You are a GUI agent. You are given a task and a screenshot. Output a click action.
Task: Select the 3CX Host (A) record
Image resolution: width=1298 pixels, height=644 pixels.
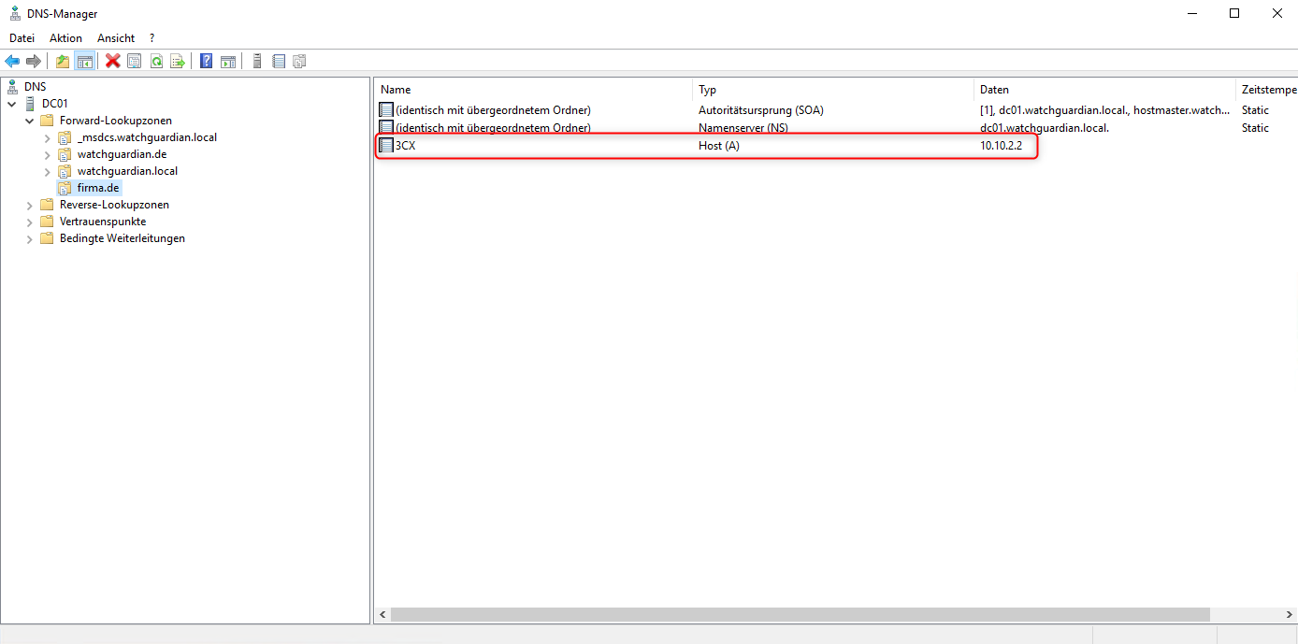[x=406, y=146]
